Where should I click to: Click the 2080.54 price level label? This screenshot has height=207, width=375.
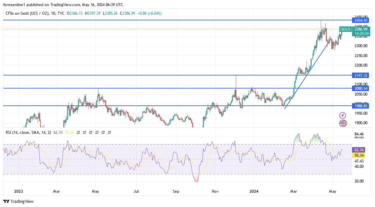pos(360,89)
